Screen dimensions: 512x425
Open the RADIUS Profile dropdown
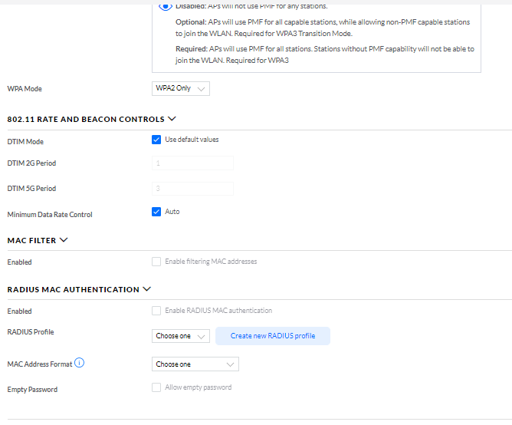[182, 336]
